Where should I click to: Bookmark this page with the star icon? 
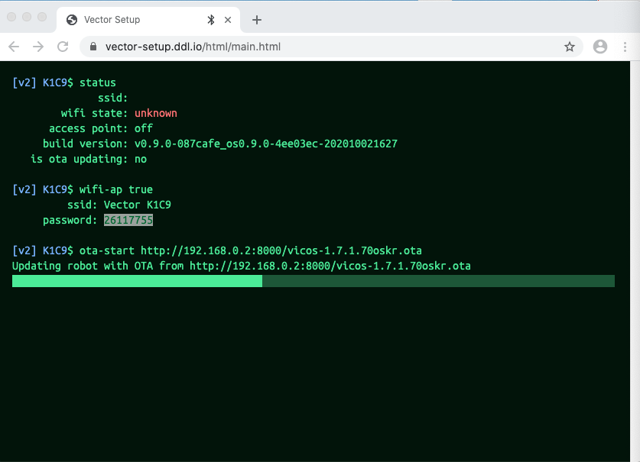(569, 47)
